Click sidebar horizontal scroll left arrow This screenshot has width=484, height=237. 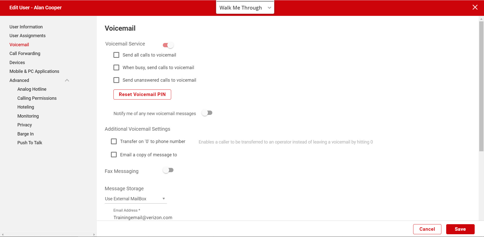pyautogui.click(x=3, y=235)
